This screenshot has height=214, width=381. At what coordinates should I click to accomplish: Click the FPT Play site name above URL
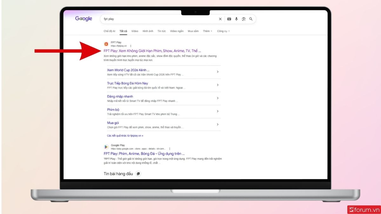116,42
